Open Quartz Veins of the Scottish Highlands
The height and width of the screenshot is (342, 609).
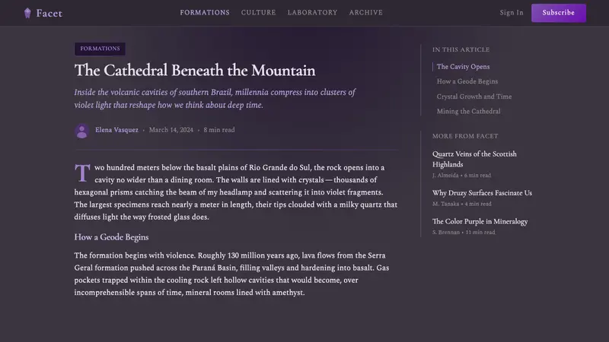[x=474, y=159]
